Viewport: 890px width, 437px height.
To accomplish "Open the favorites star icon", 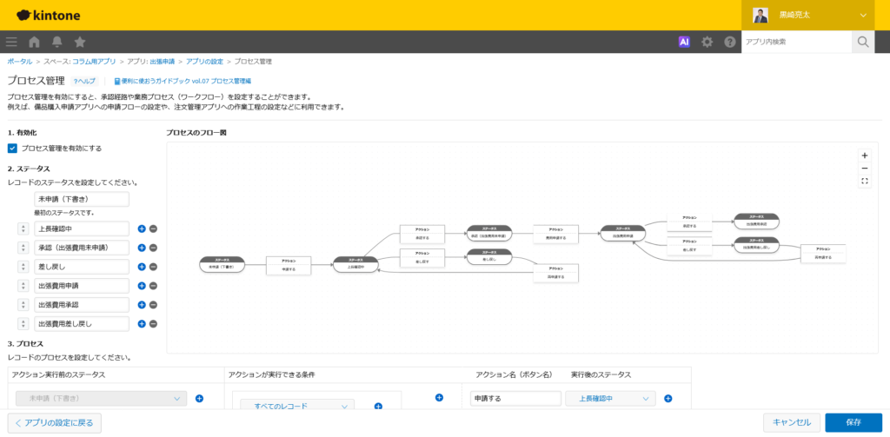I will click(80, 42).
